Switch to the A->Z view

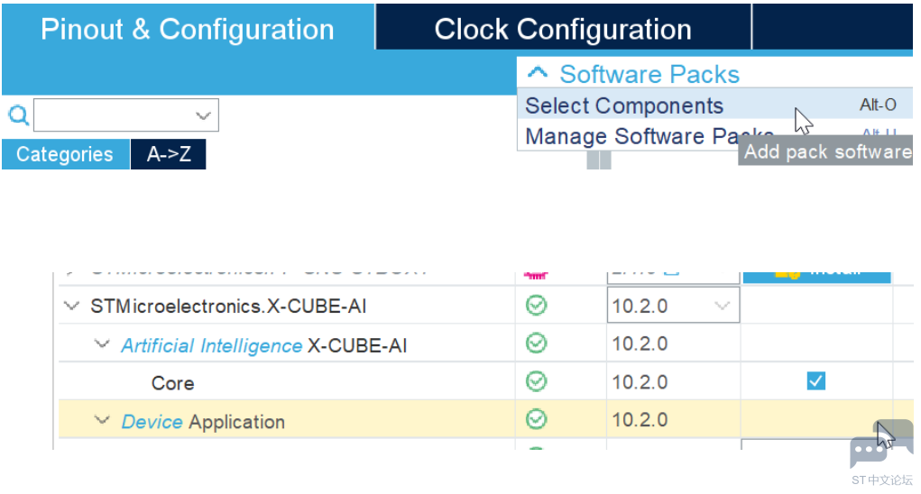point(169,154)
